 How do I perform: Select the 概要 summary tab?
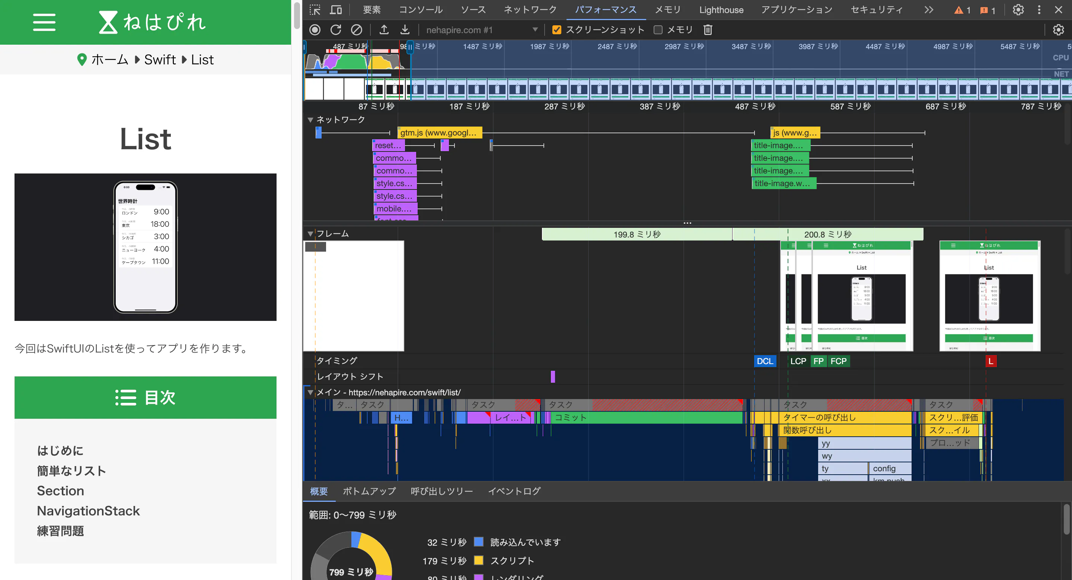point(319,491)
